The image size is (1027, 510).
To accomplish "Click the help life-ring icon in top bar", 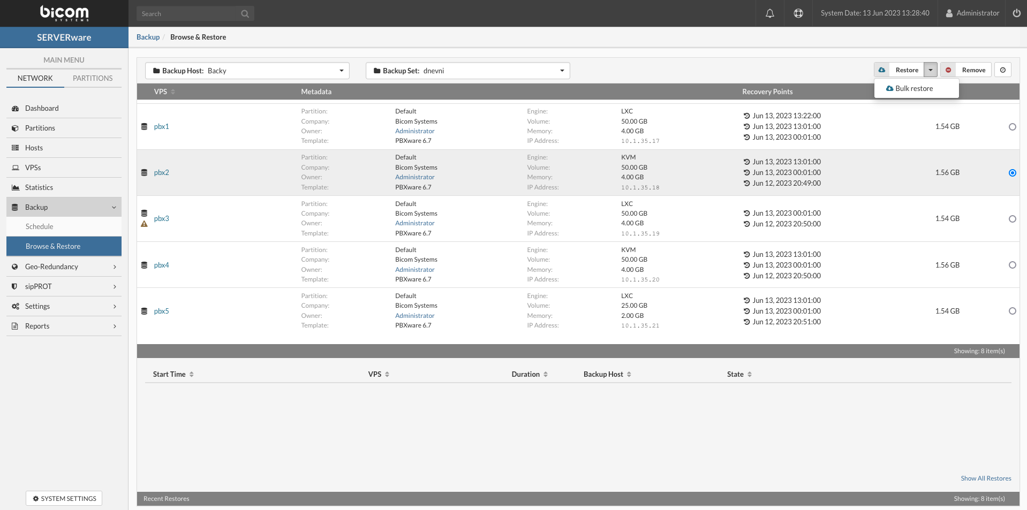I will pyautogui.click(x=798, y=13).
